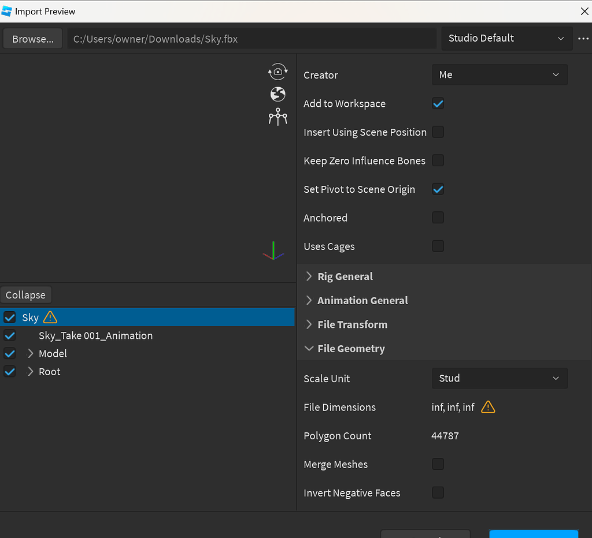This screenshot has height=538, width=592.
Task: Check the Uses Cages option
Action: click(438, 246)
